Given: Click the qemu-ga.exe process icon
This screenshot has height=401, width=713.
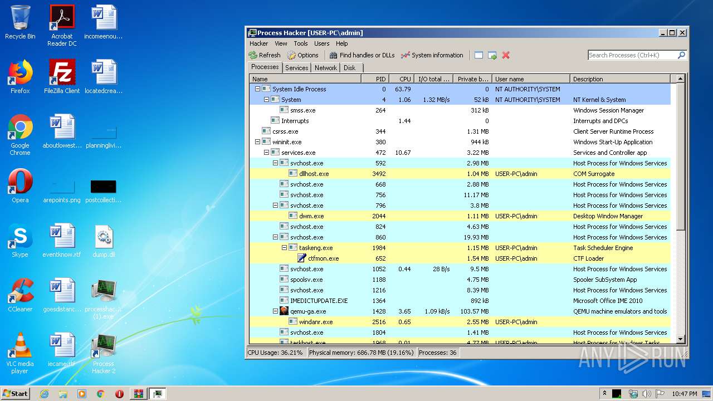Looking at the screenshot, I should tap(284, 311).
